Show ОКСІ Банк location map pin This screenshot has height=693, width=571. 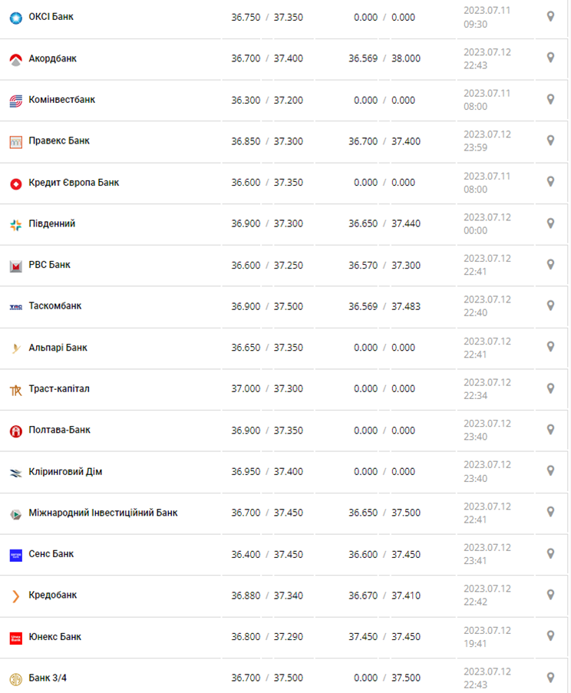550,16
